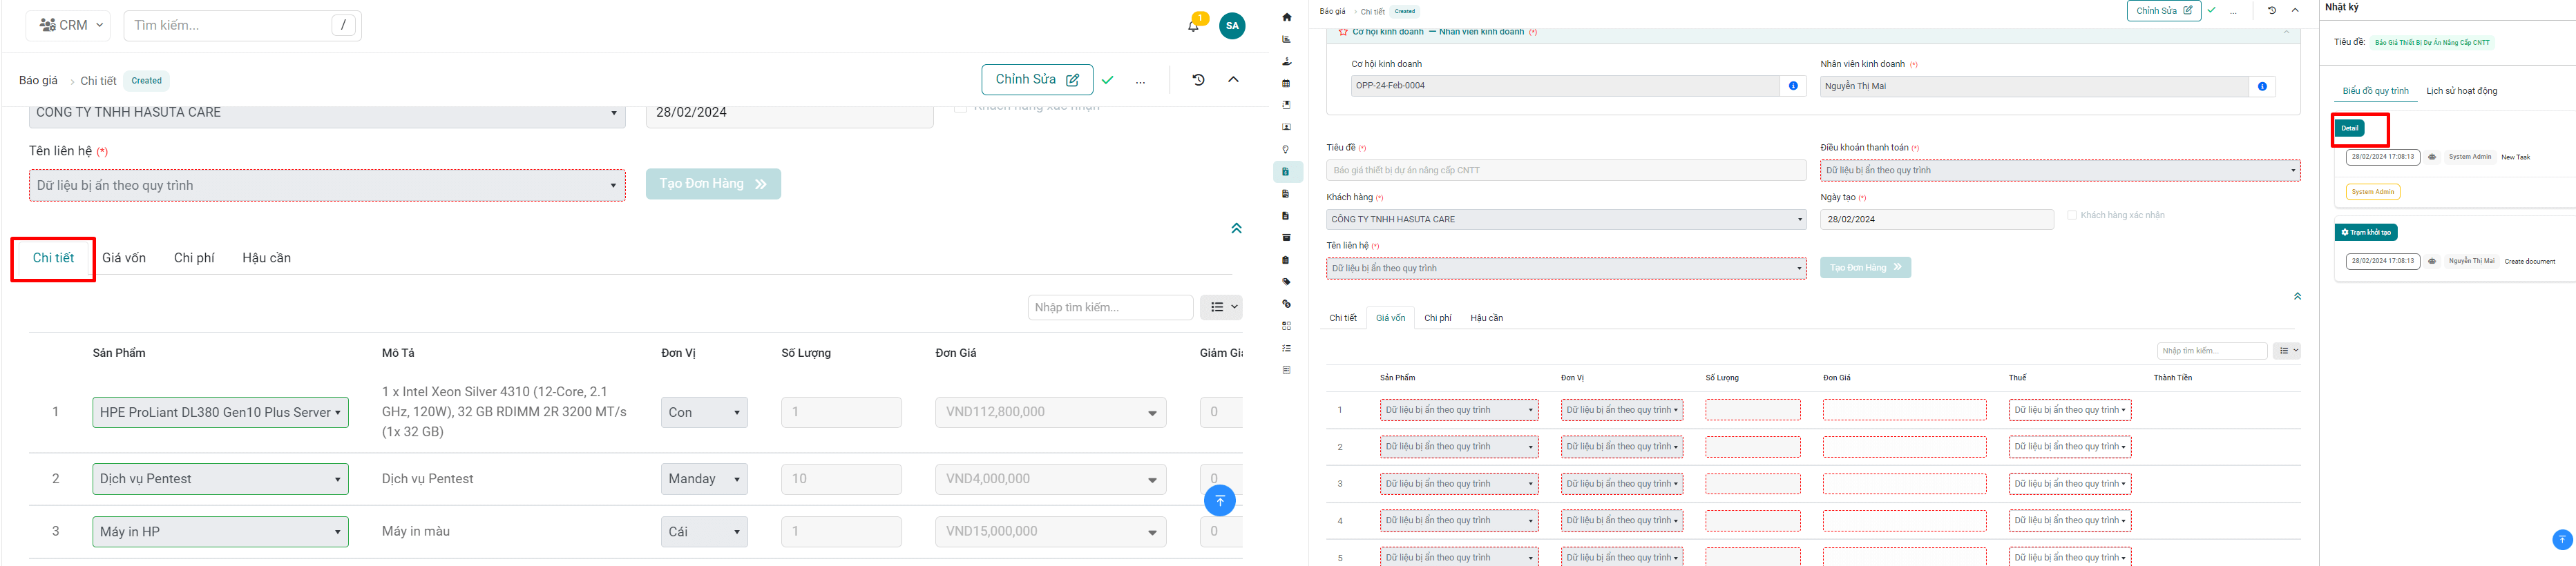
Task: Tick the Khách hàng xác nhận checkbox
Action: pyautogui.click(x=2072, y=215)
